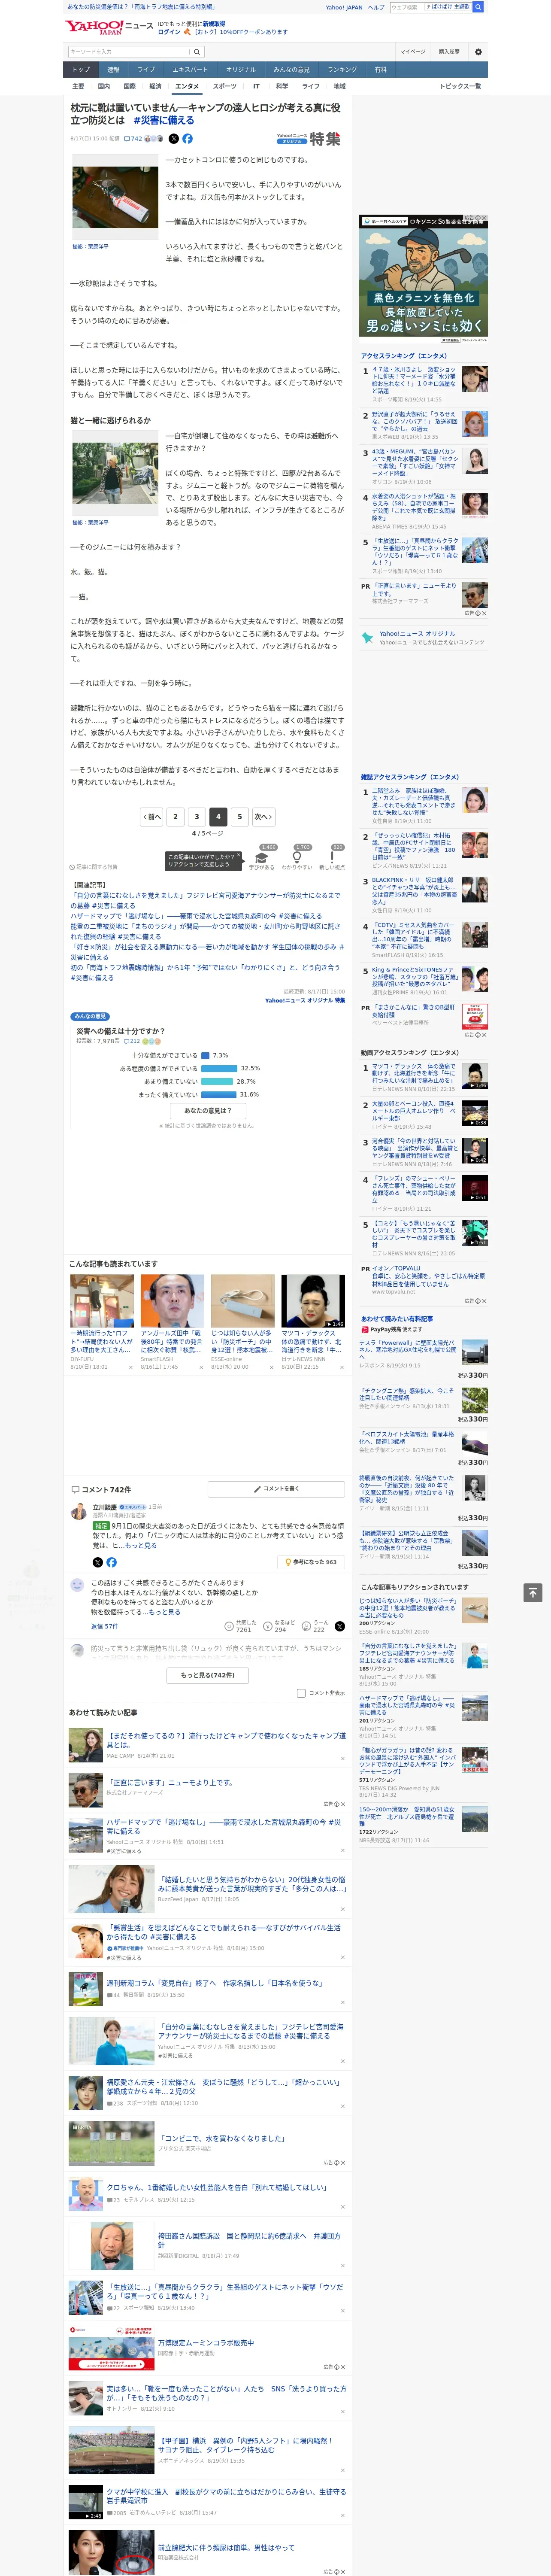
Task: Share article on Facebook near headline
Action: (187, 139)
